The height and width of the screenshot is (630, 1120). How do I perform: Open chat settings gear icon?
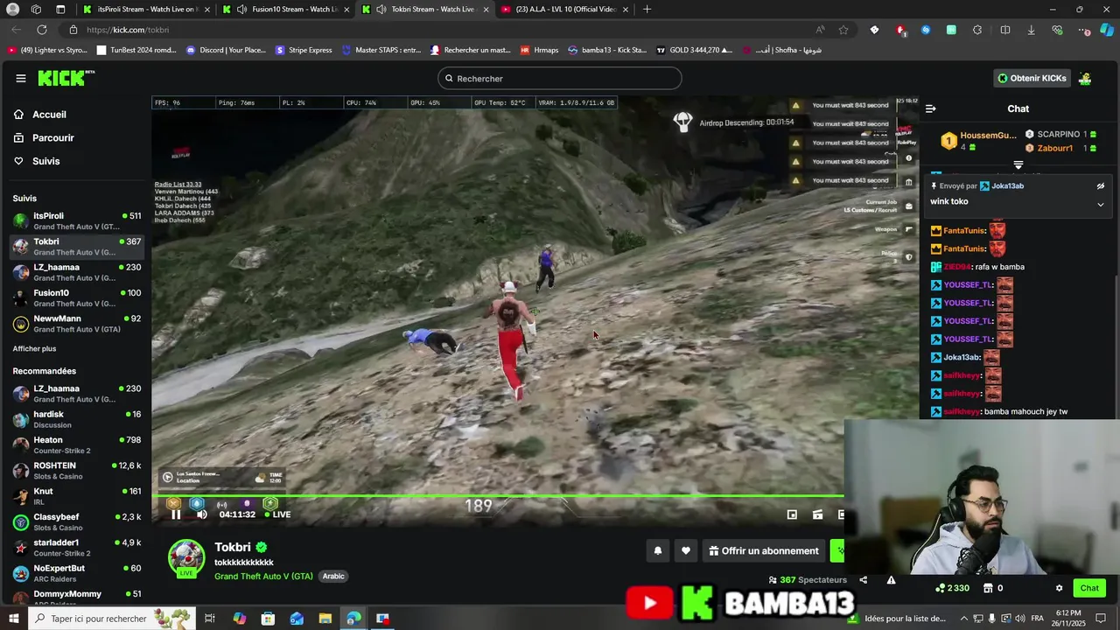(1059, 588)
